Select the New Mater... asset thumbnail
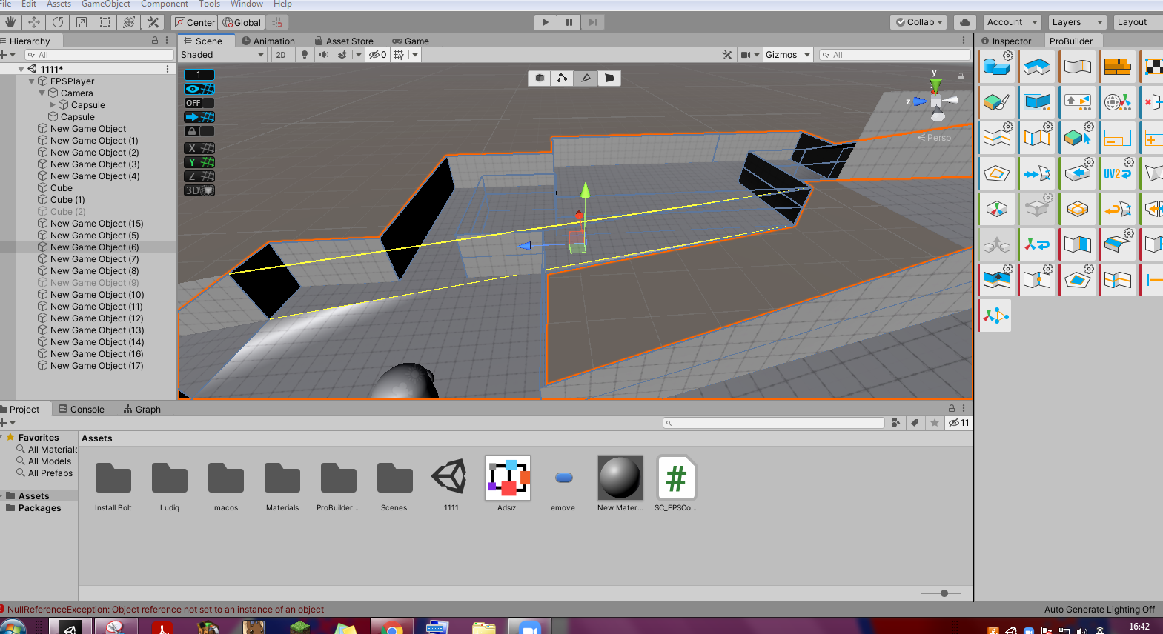Image resolution: width=1163 pixels, height=634 pixels. tap(620, 478)
